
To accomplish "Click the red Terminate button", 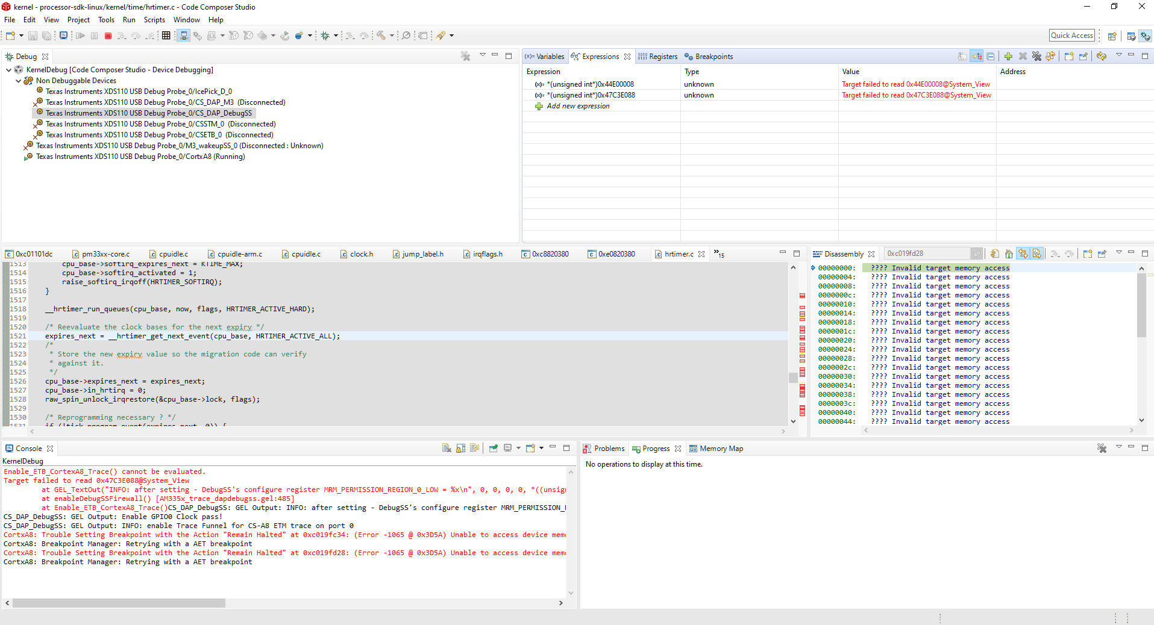I will [x=108, y=36].
